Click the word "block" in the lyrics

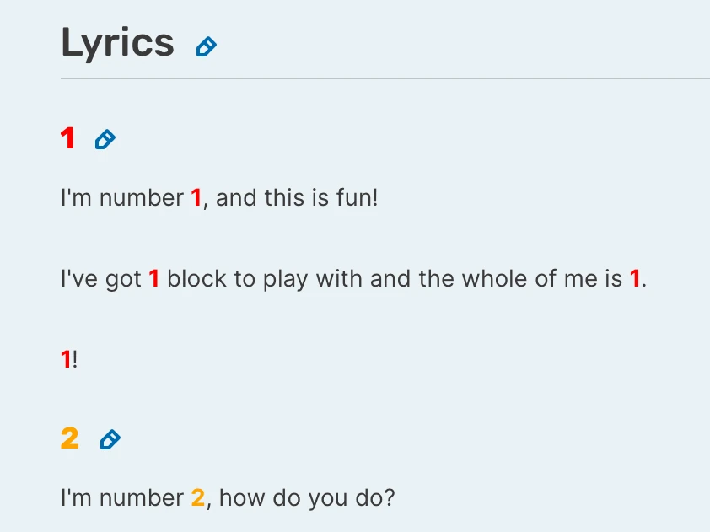point(197,279)
